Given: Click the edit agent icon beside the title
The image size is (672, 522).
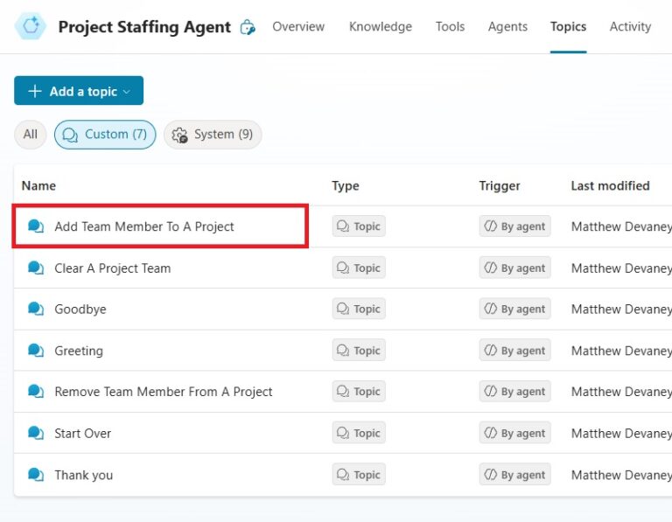Looking at the screenshot, I should (248, 27).
